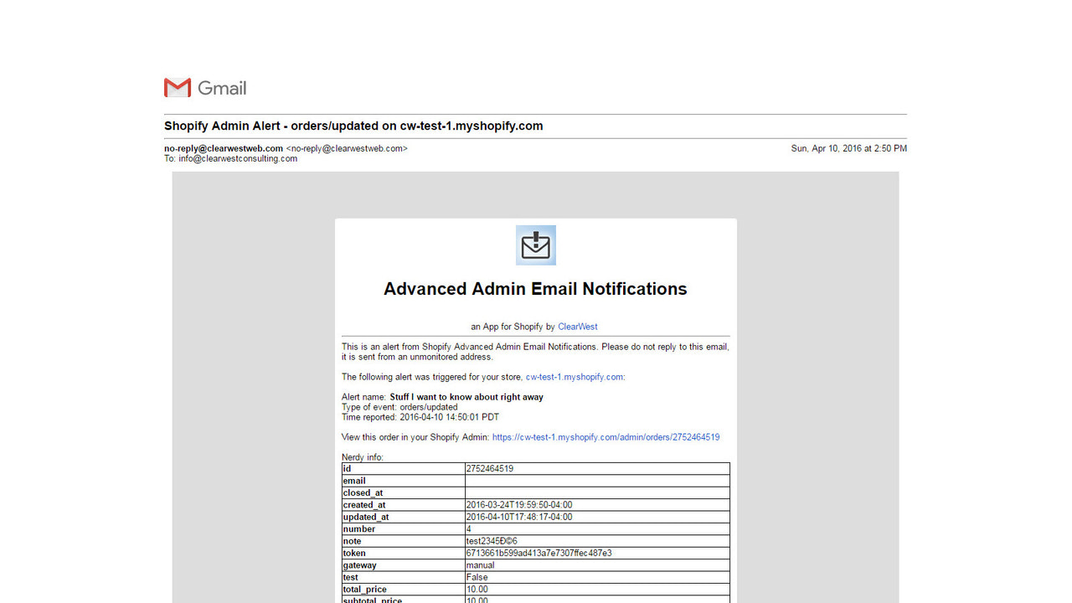This screenshot has width=1072, height=603.
Task: Select the token value in the table
Action: point(538,553)
